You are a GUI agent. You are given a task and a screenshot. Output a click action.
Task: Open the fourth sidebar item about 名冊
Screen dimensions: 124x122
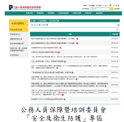point(19,44)
